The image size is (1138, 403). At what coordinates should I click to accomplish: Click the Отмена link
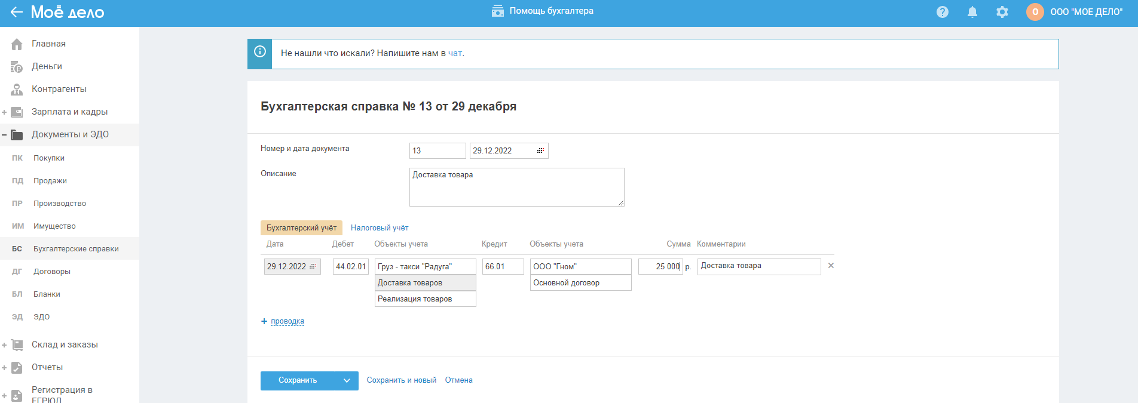[x=458, y=380]
